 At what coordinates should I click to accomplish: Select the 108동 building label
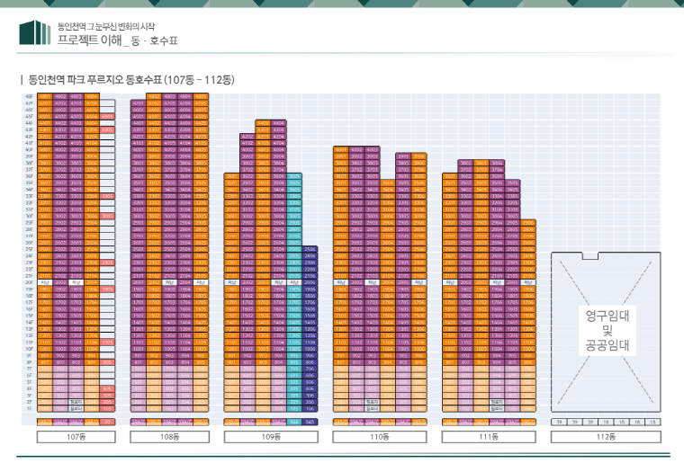169,437
